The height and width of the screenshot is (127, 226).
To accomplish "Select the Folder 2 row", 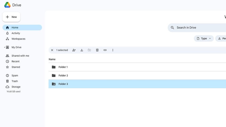I will coord(137,75).
